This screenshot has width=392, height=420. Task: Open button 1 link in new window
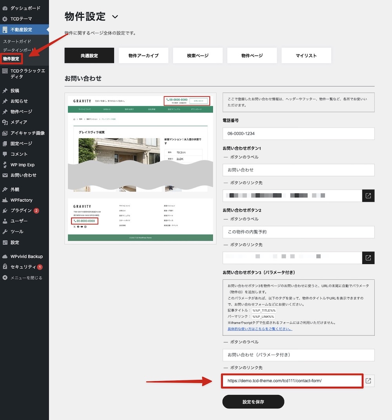(368, 196)
